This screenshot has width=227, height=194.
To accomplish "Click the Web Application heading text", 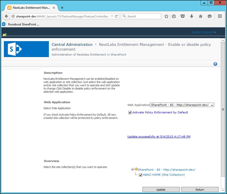I will [x=57, y=102].
